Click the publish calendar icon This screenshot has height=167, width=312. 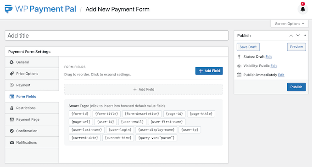(x=239, y=75)
